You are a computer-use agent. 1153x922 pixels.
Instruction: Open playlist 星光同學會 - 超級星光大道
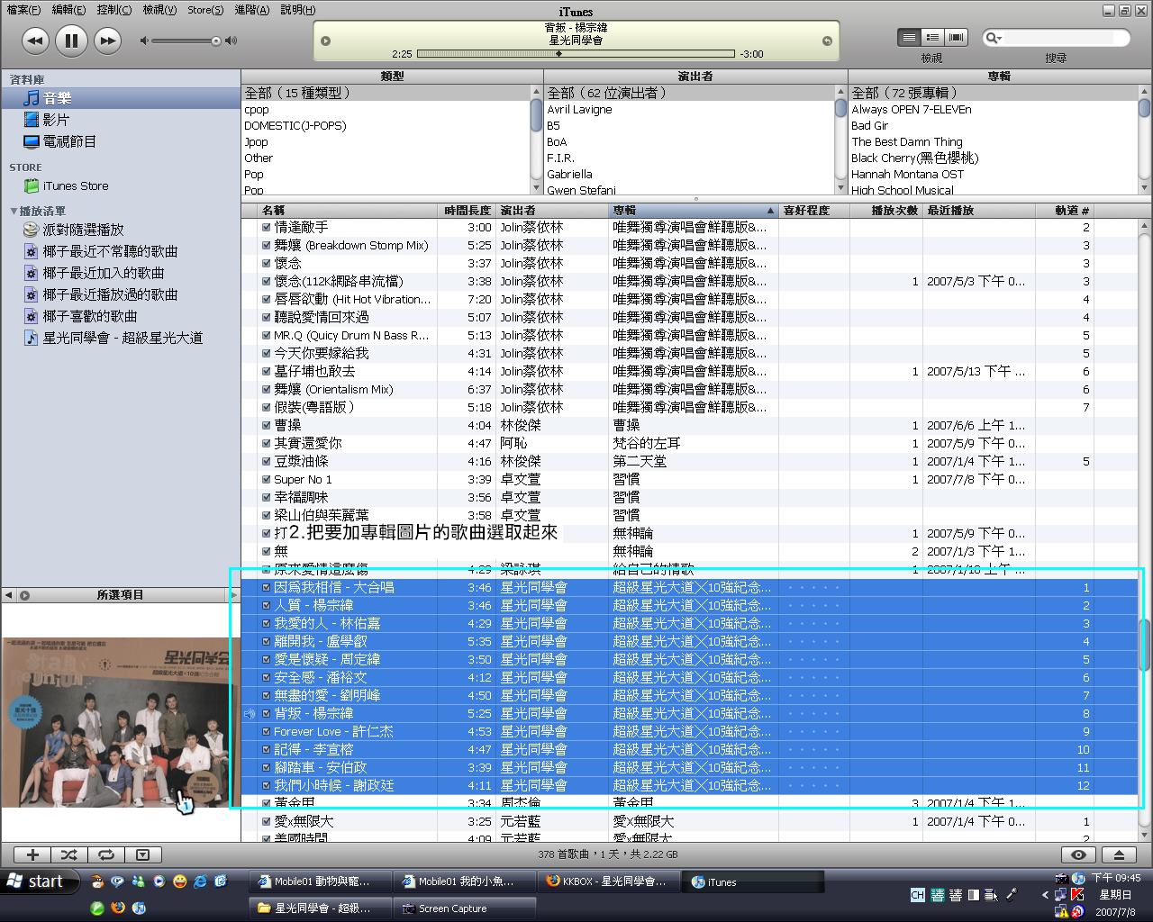(x=121, y=338)
